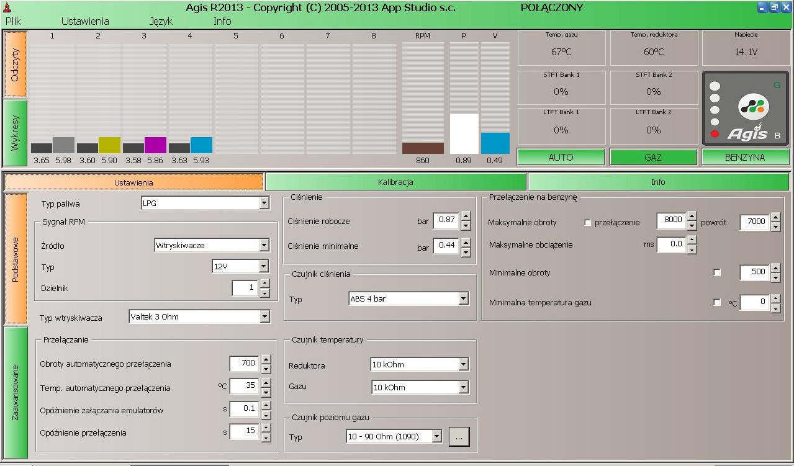This screenshot has width=794, height=466.
Task: Click the Temp. reduktora 60°C readout
Action: pyautogui.click(x=654, y=48)
